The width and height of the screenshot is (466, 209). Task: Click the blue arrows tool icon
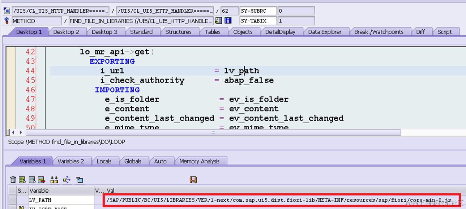[x=67, y=180]
